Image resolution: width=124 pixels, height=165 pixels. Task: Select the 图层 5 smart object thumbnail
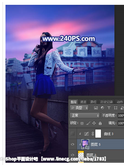tap(85, 144)
